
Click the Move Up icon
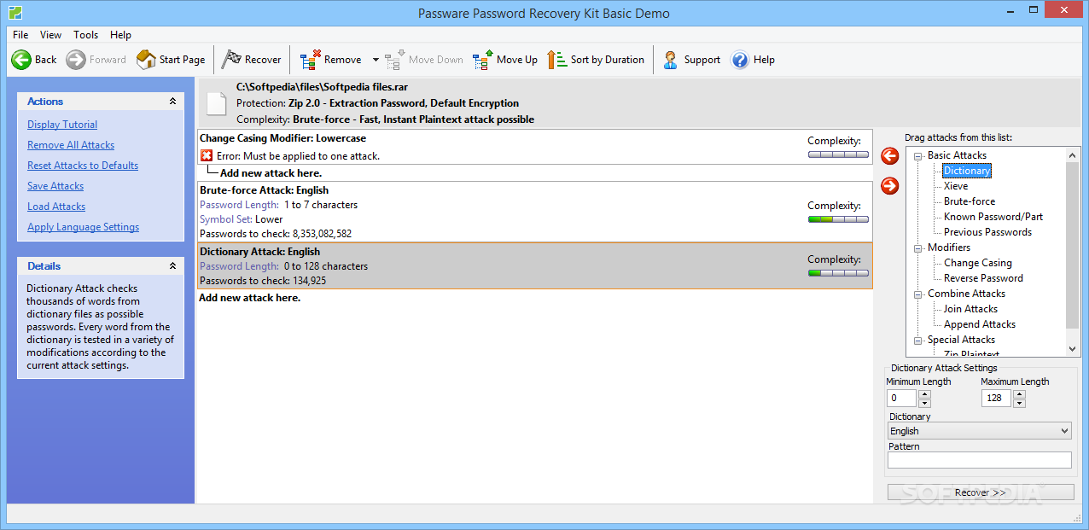pos(482,60)
